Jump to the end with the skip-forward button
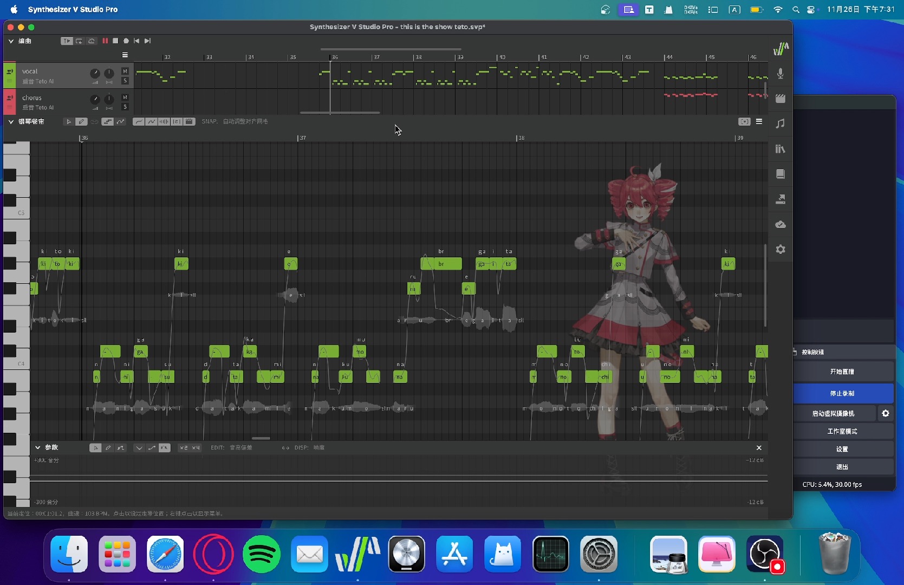The height and width of the screenshot is (585, 904). pos(147,41)
